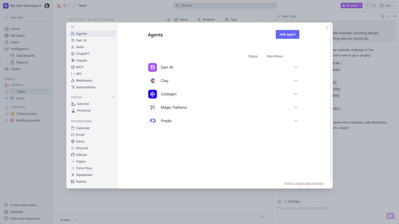Click the Codegen agent avatar
This screenshot has height=224, width=399.
click(x=152, y=94)
